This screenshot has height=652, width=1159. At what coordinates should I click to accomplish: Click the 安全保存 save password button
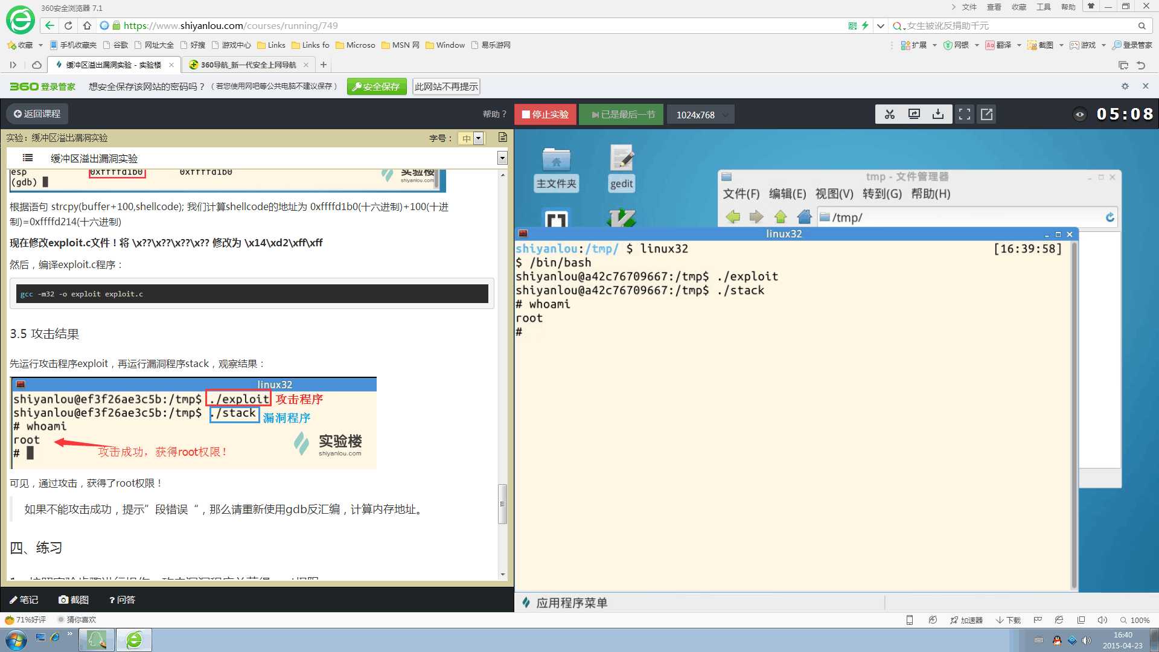click(x=377, y=86)
